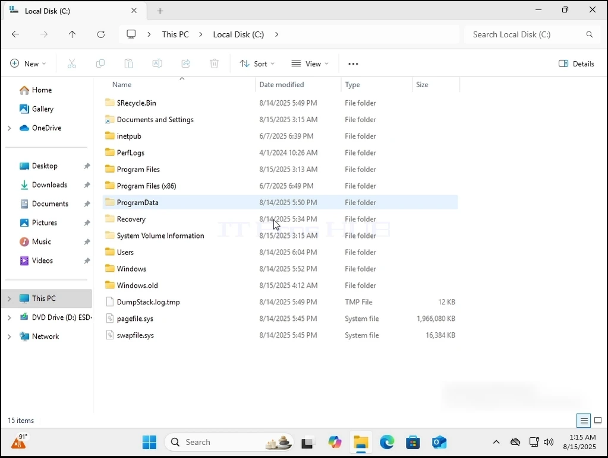The height and width of the screenshot is (458, 608).
Task: Select the pagefile.sys file
Action: [281, 319]
